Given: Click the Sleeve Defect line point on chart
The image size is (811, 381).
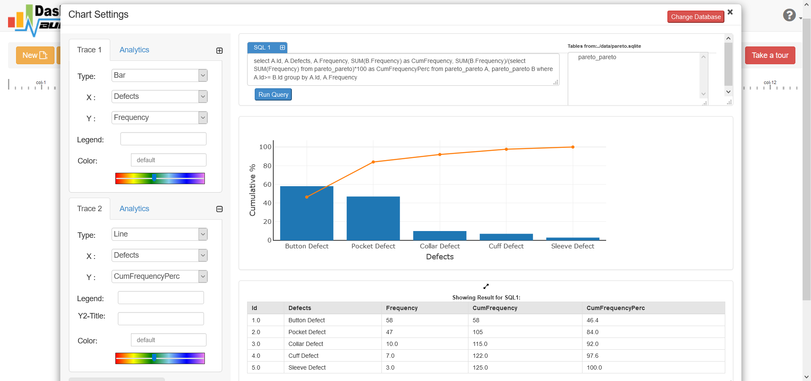Looking at the screenshot, I should [573, 147].
